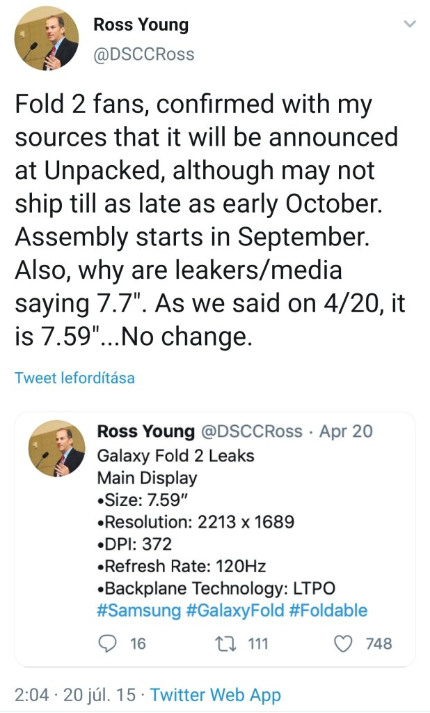Like the quoted tweet with heart icon
The width and height of the screenshot is (430, 713).
(x=344, y=643)
